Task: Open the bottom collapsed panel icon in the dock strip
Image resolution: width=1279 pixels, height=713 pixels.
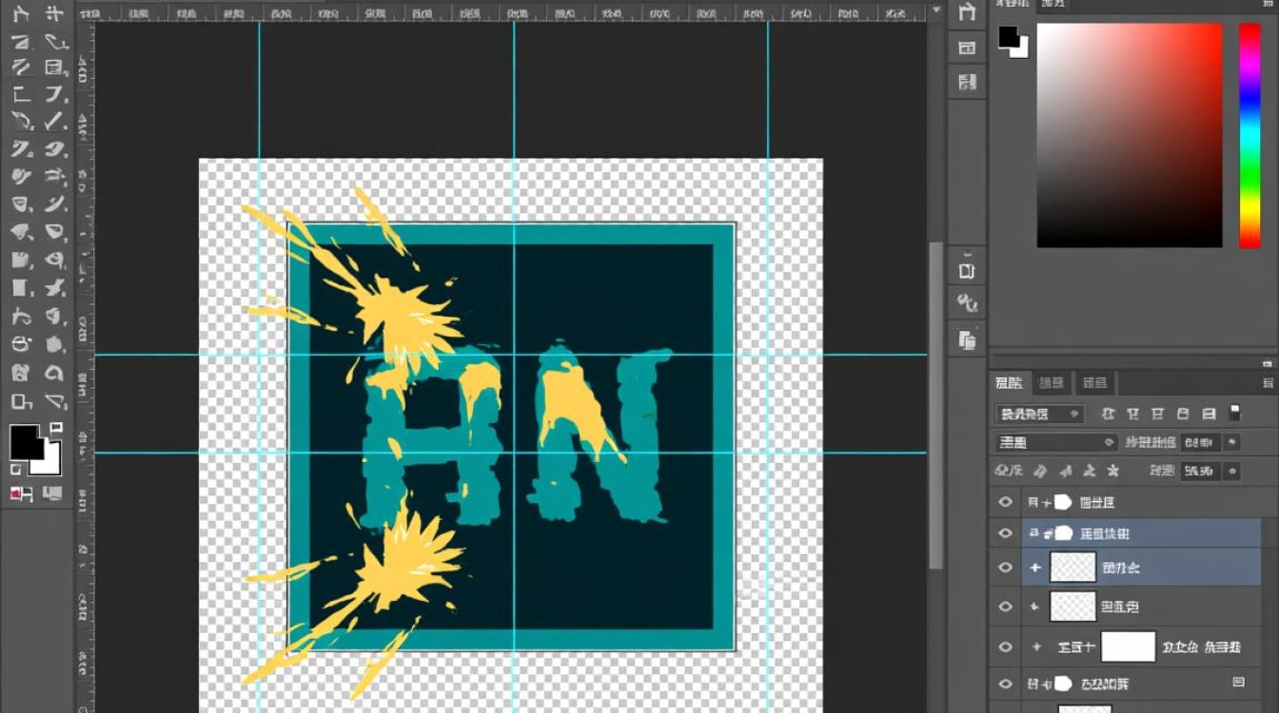Action: (968, 339)
